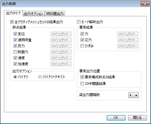Uncheck the 変位 node result checkbox

[15, 34]
